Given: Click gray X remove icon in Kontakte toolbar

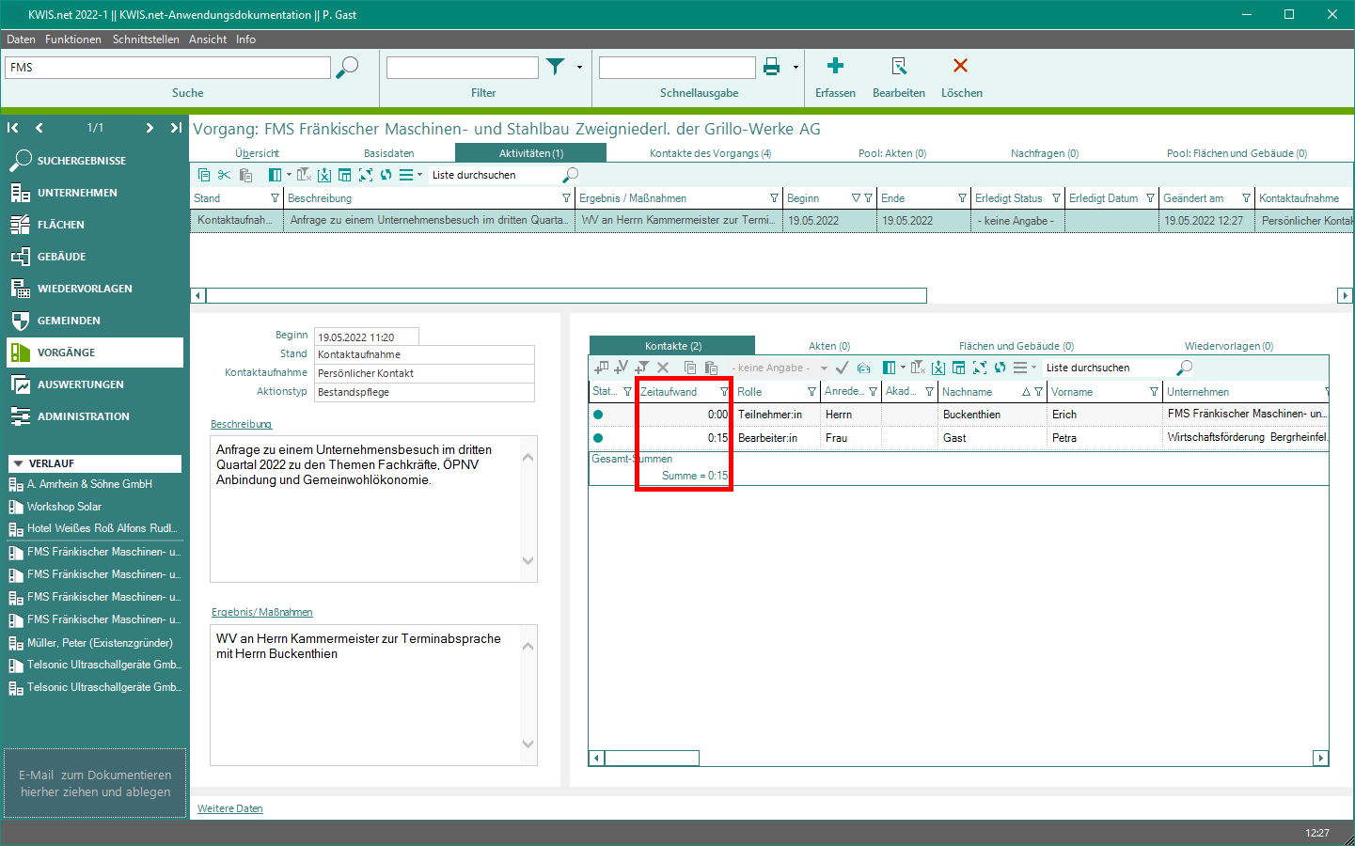Looking at the screenshot, I should pos(663,368).
